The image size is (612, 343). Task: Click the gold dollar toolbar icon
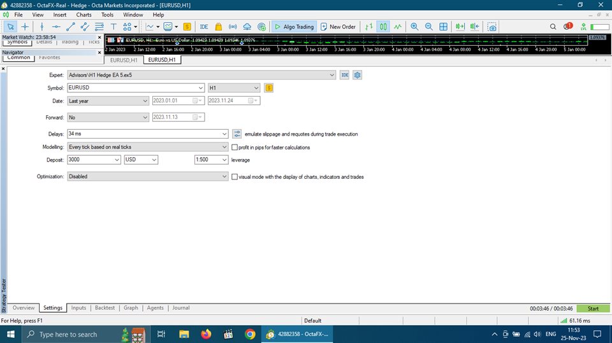187,27
